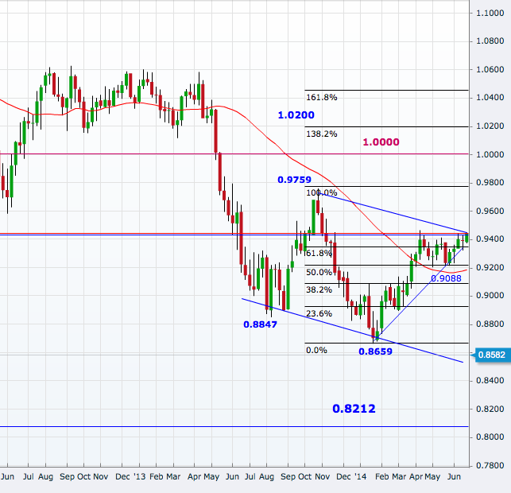The image size is (511, 493).
Task: Click the Dec label before '13
Action: click(x=122, y=476)
